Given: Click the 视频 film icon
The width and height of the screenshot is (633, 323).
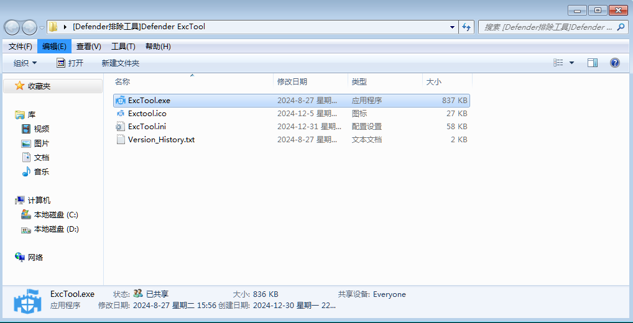Looking at the screenshot, I should (x=26, y=129).
